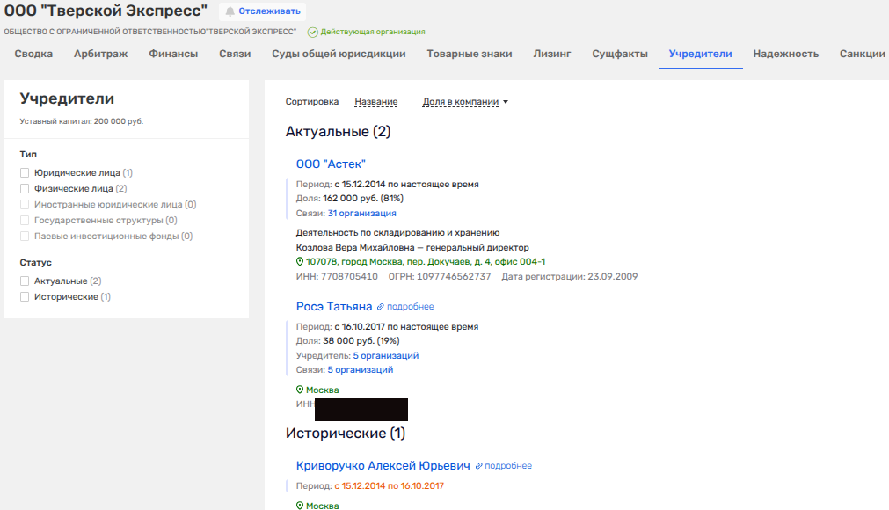Tick the Исторические status checkbox
The height and width of the screenshot is (510, 889).
point(26,297)
